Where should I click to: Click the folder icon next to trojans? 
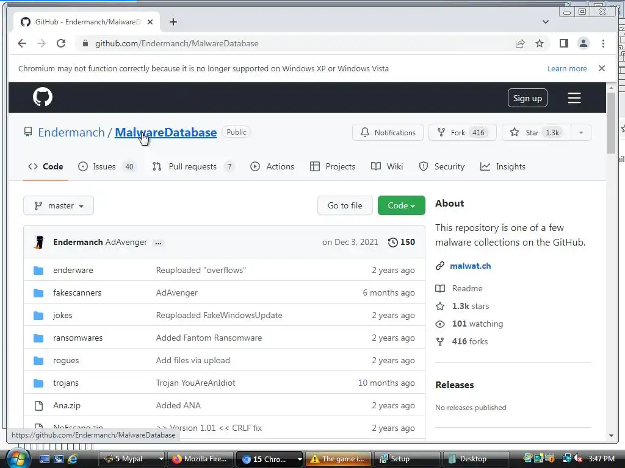38,383
